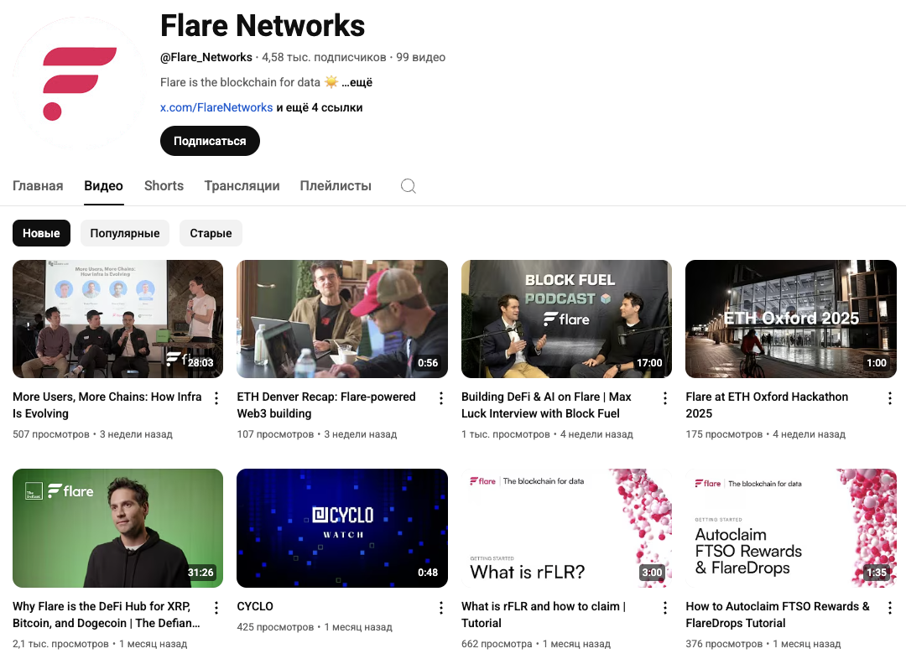This screenshot has height=659, width=906.
Task: Open Why Flare is the DeFi Hub title
Action: (107, 615)
